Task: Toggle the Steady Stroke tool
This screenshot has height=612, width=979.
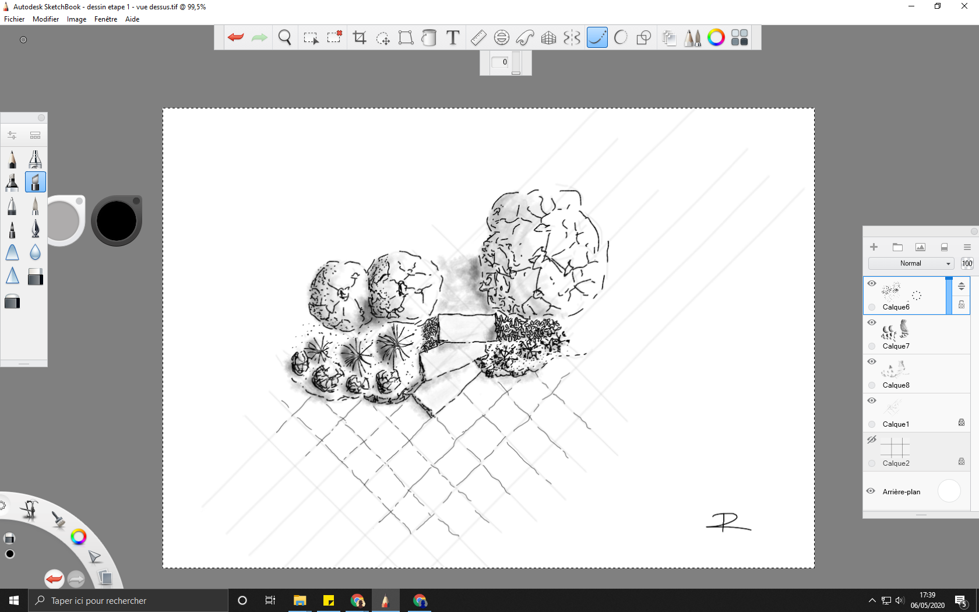Action: (x=597, y=37)
